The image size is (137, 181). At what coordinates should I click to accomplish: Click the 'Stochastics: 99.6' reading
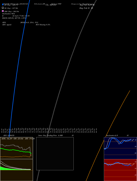pyautogui.click(x=8, y=14)
